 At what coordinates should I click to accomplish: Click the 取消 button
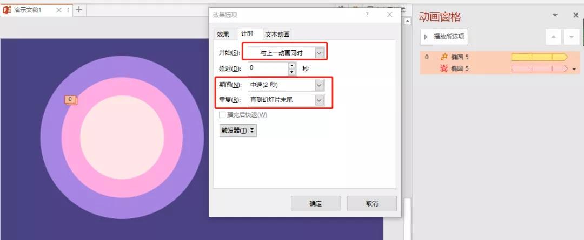pos(372,203)
